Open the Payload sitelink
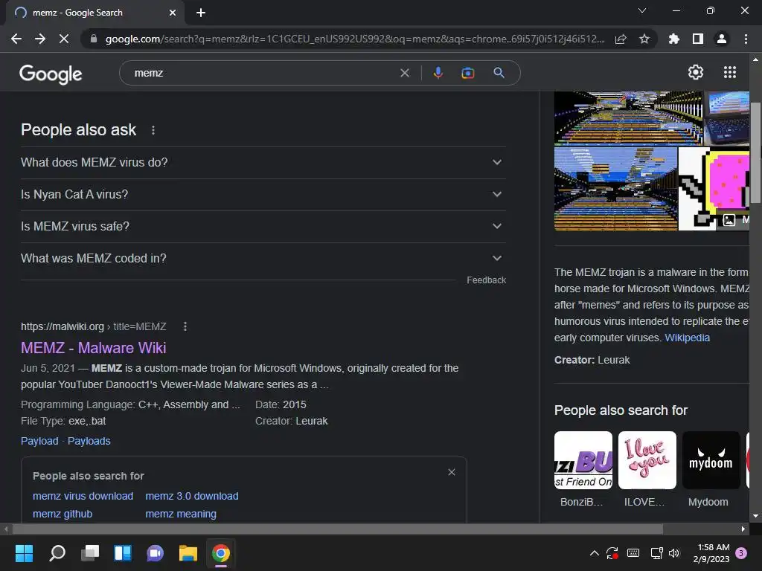 coord(39,441)
